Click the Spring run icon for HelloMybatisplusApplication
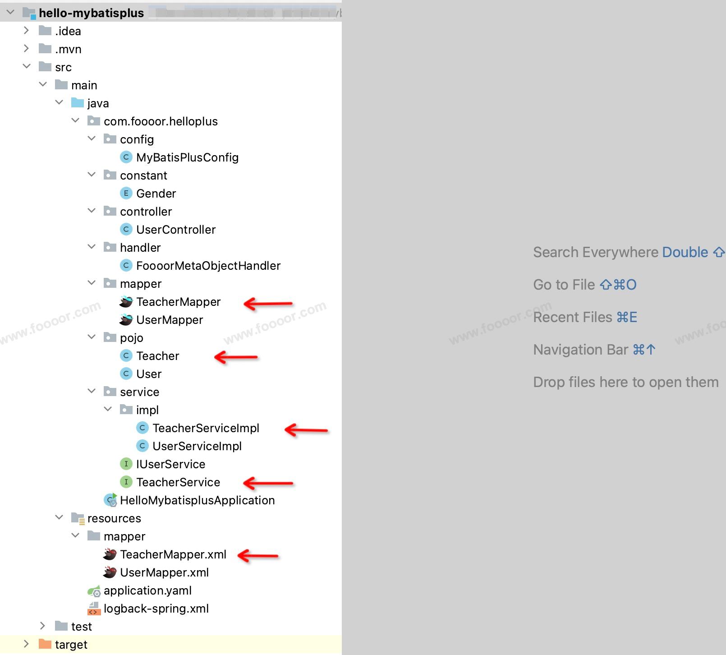The height and width of the screenshot is (655, 726). tap(110, 500)
